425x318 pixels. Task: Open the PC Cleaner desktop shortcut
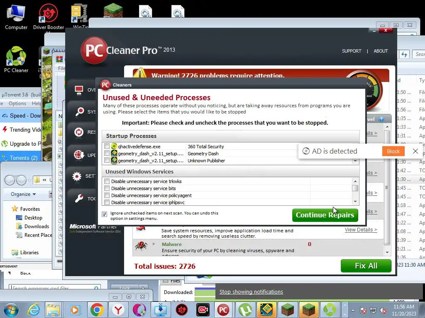16,60
